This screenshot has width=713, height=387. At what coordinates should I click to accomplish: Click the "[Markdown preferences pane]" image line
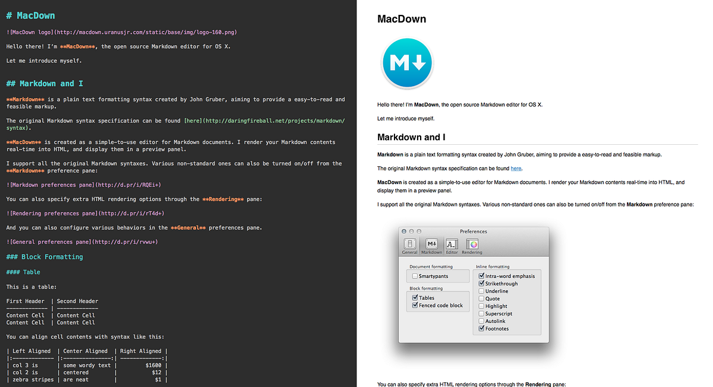point(84,185)
